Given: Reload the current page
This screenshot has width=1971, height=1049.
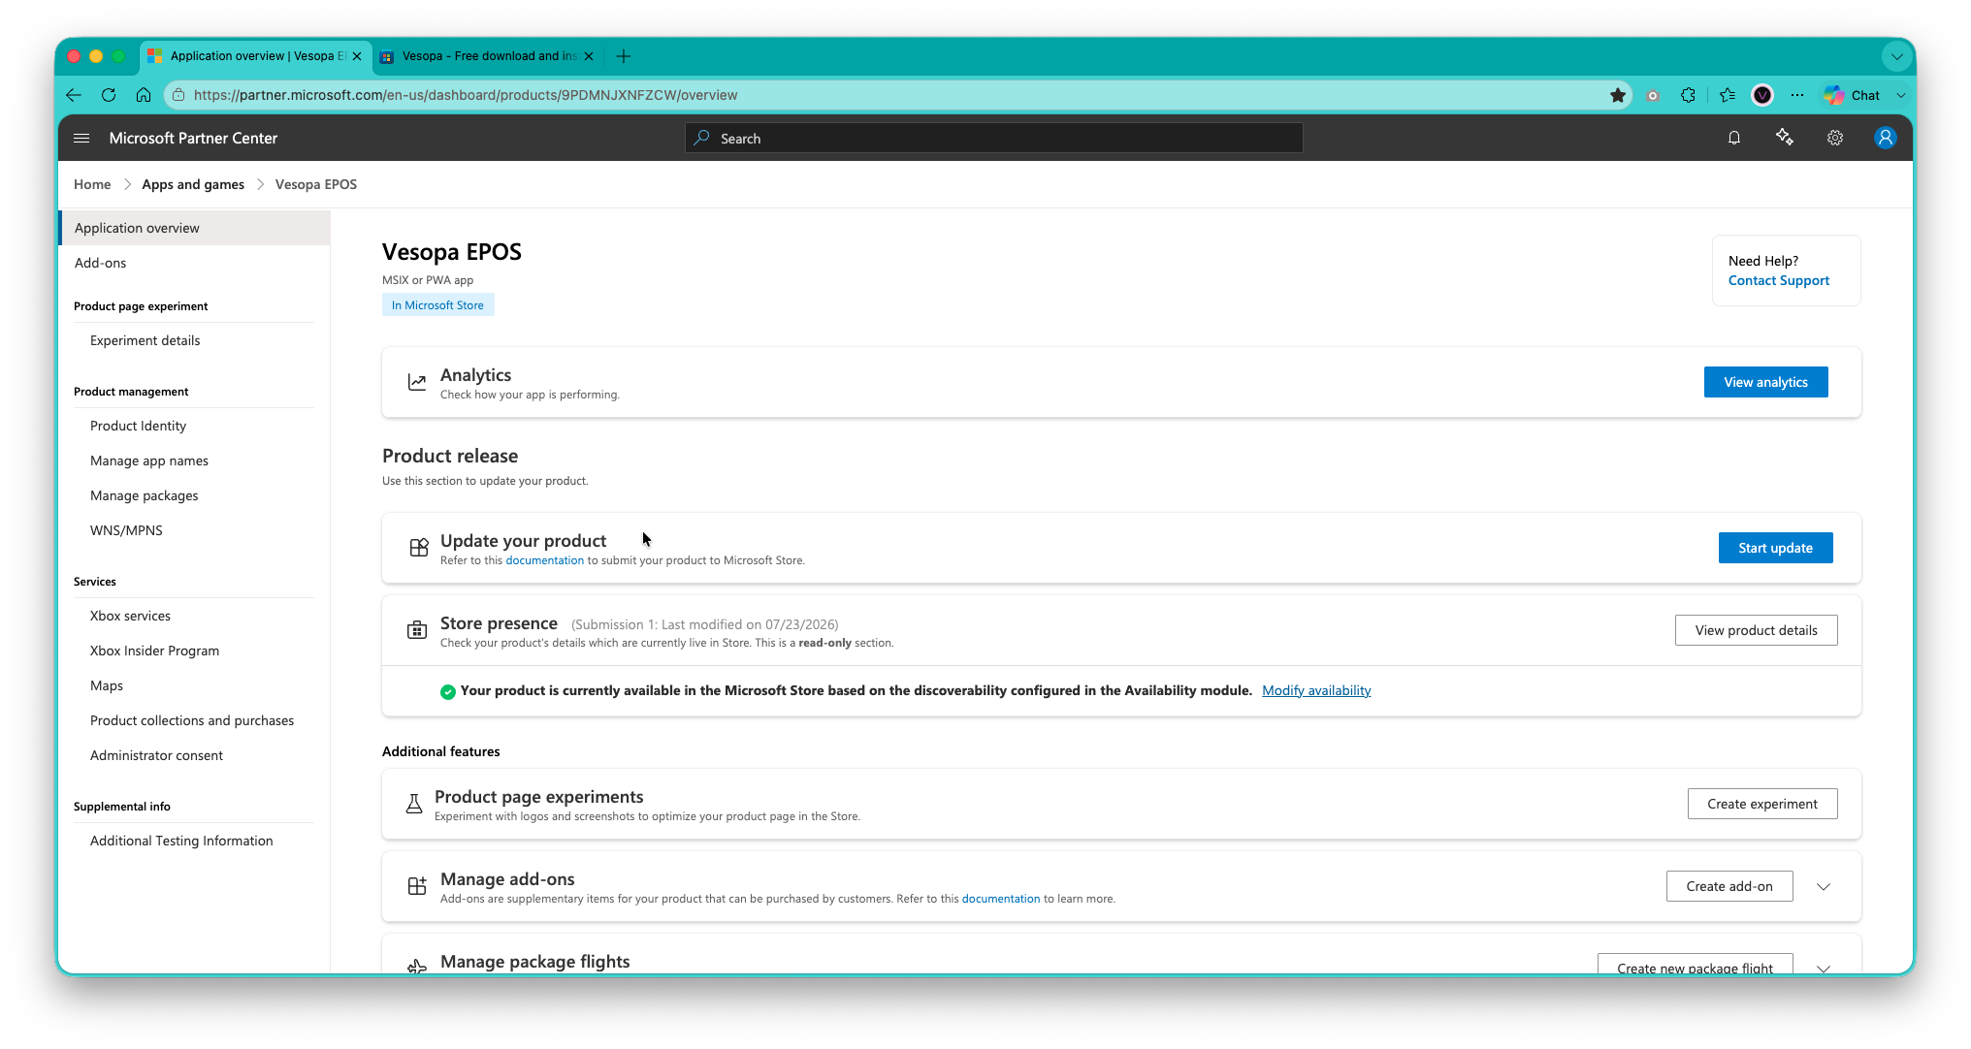Looking at the screenshot, I should (x=109, y=95).
